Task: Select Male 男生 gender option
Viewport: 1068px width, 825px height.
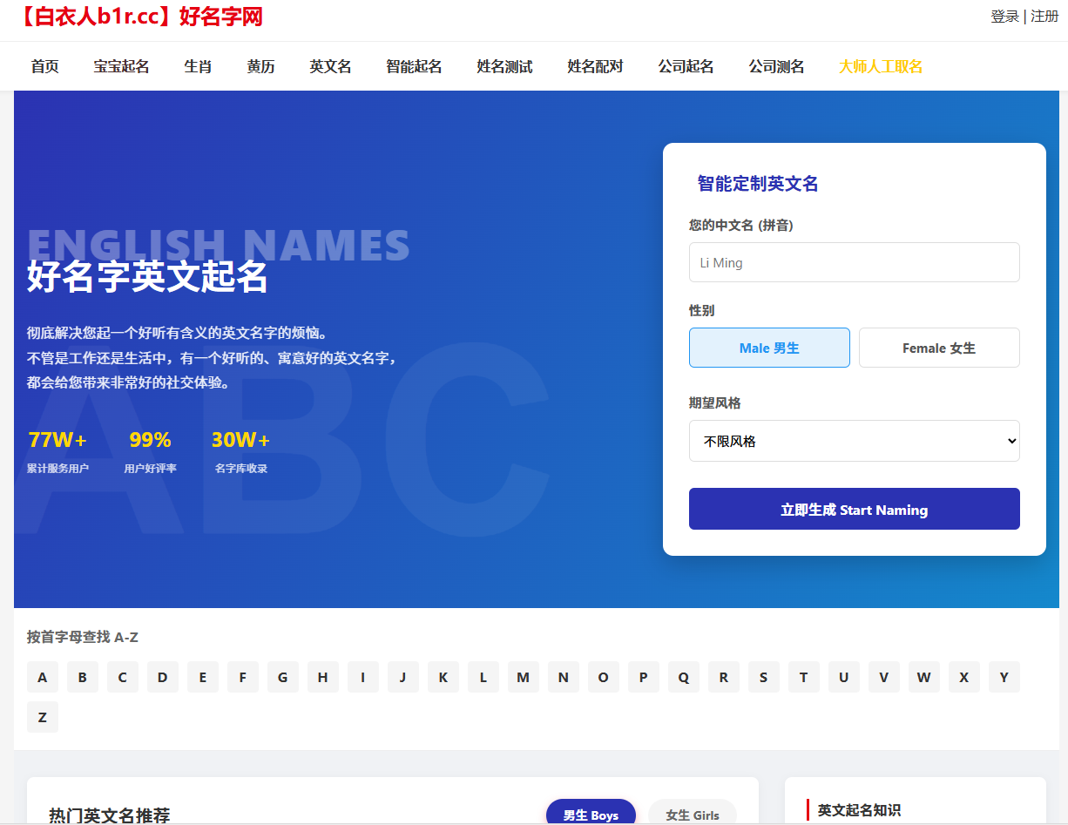Action: 769,348
